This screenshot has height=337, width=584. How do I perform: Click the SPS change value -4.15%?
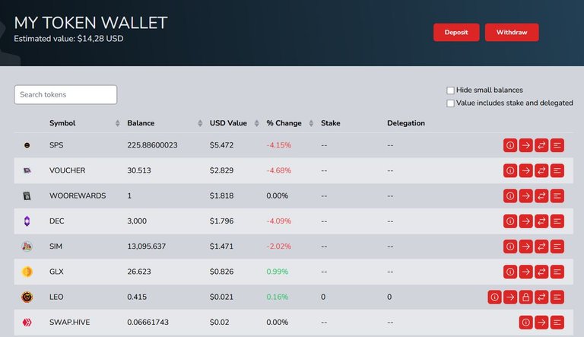279,145
